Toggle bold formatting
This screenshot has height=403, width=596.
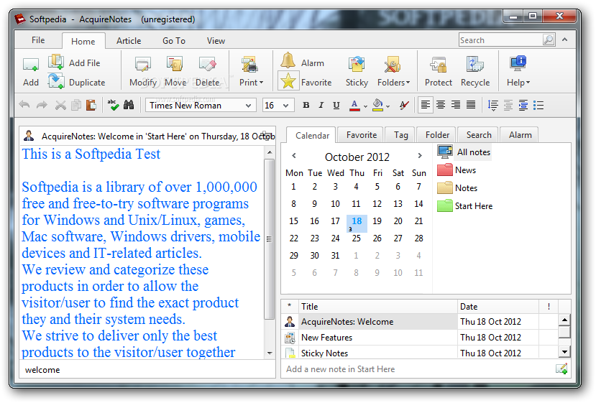coord(306,105)
